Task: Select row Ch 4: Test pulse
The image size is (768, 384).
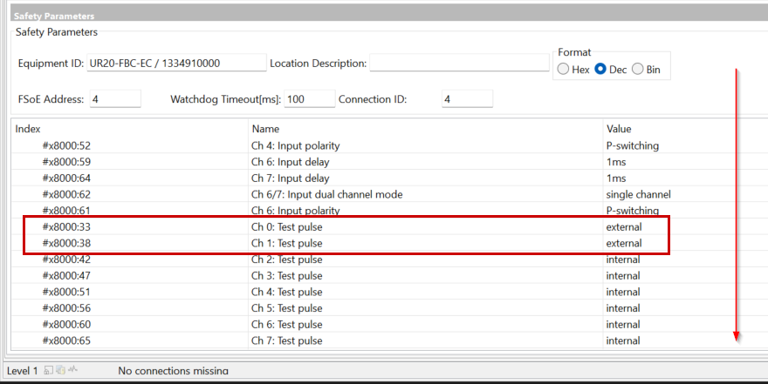Action: [x=389, y=292]
